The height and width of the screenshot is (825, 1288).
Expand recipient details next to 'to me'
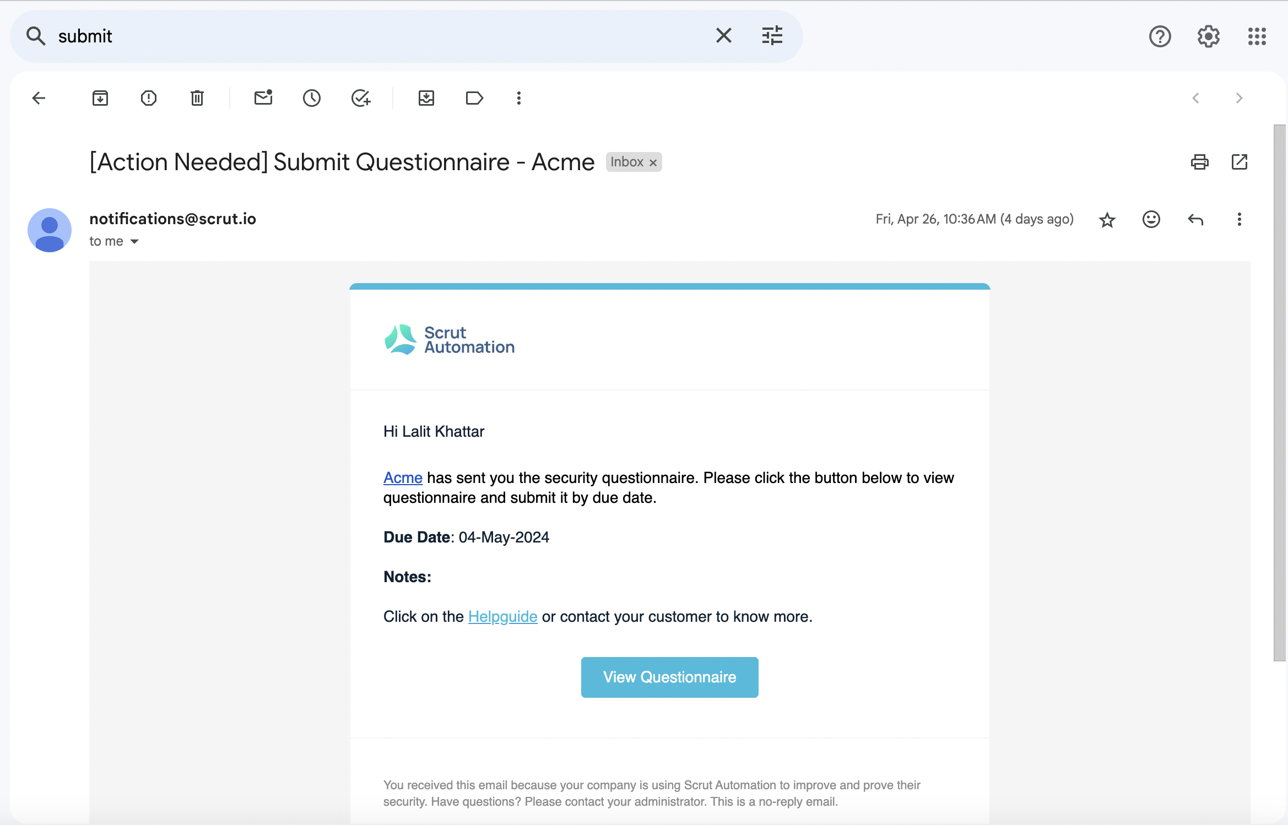click(x=134, y=242)
